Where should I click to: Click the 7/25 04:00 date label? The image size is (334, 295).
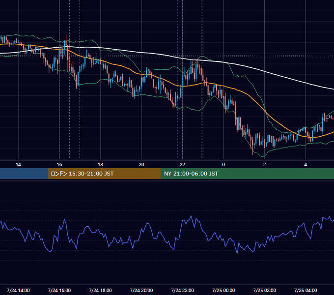click(x=306, y=290)
